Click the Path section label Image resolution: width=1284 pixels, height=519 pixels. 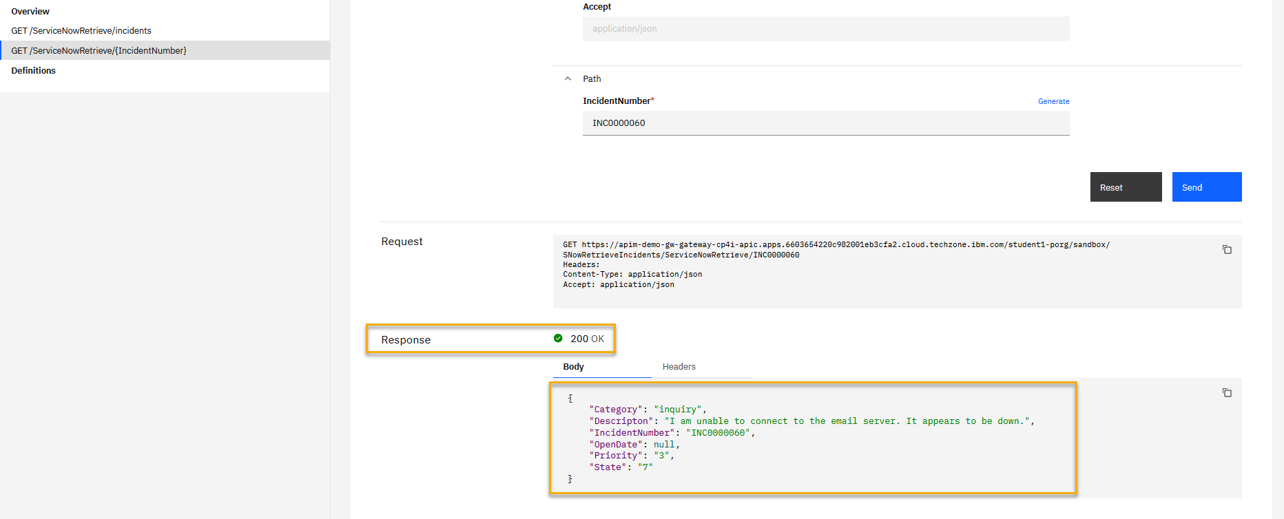592,79
